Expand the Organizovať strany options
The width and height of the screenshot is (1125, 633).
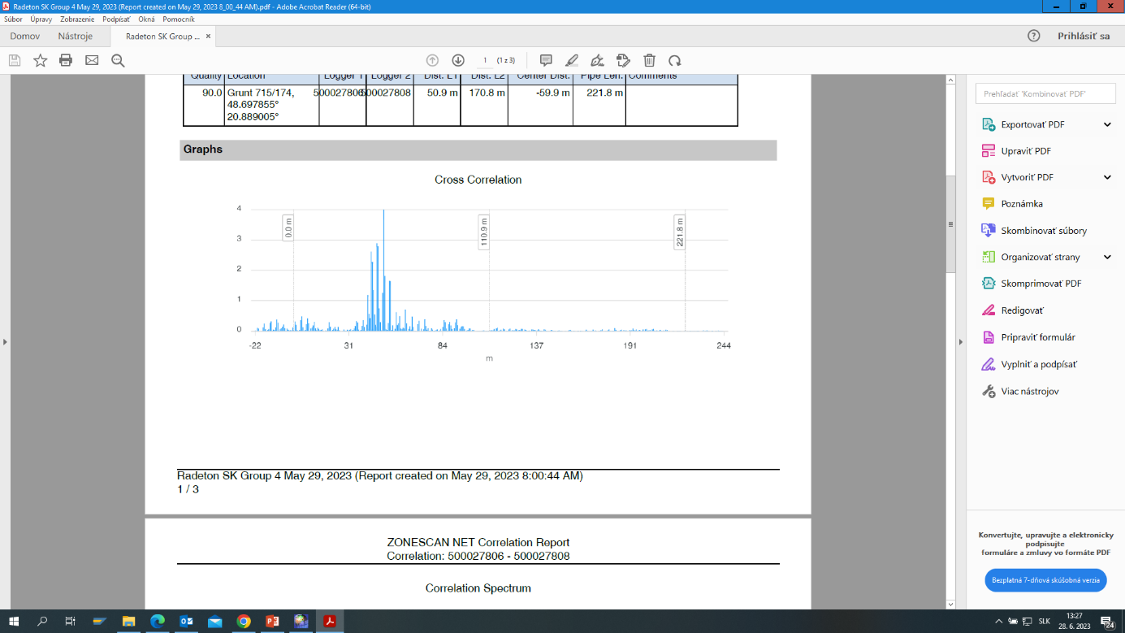click(1107, 257)
